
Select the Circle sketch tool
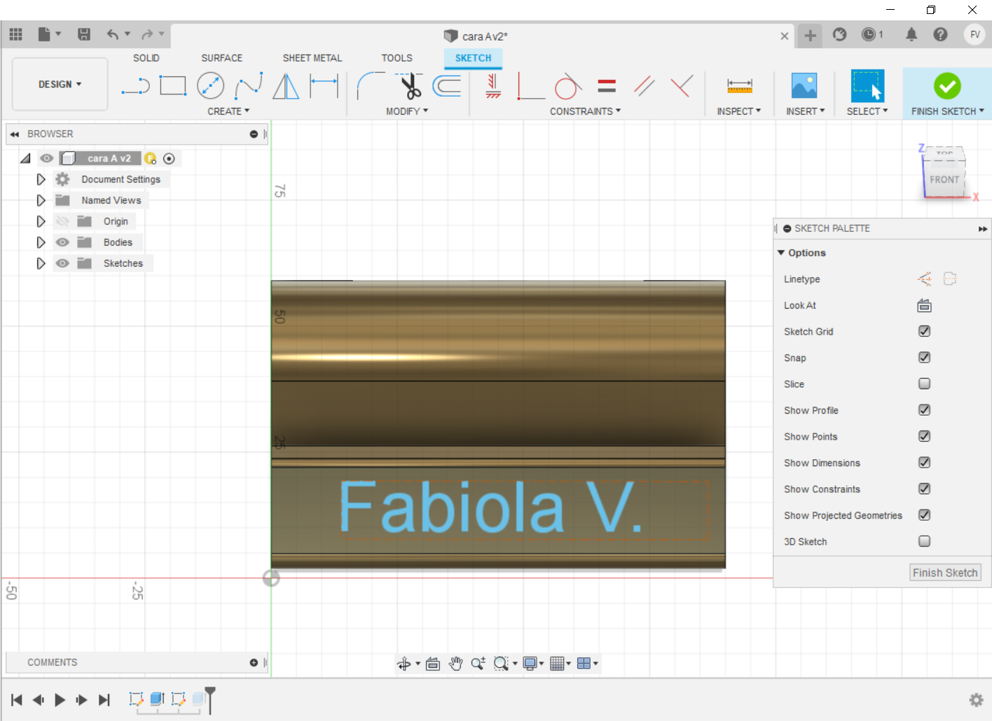[210, 85]
